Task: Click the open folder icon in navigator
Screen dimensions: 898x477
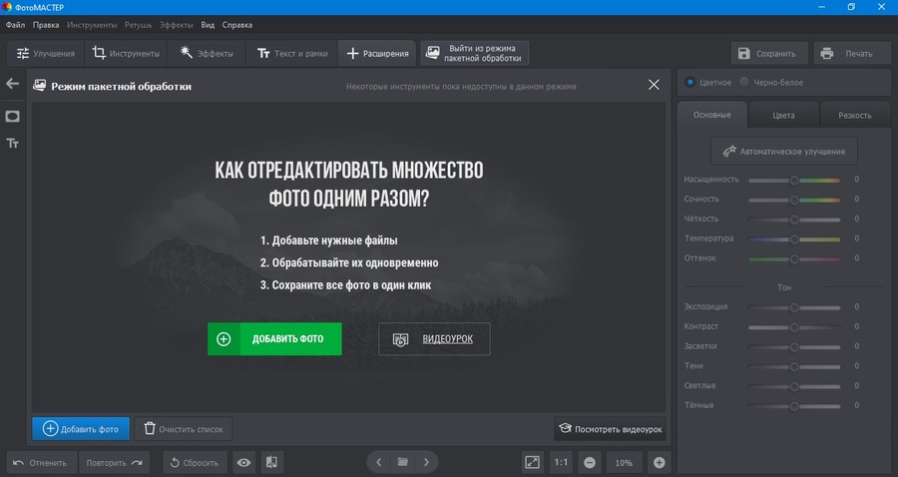Action: click(x=403, y=462)
